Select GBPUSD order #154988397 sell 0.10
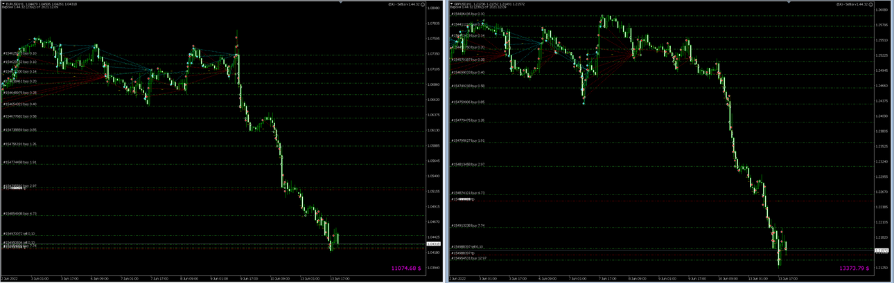 pos(468,246)
